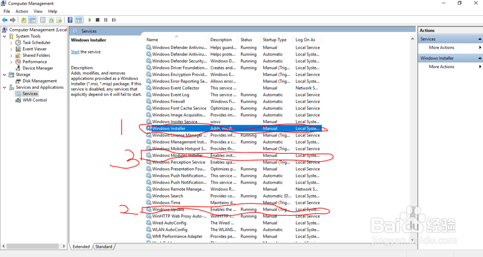This screenshot has height=257, width=483.
Task: Open More Actions under Windows Installer section
Action: point(441,67)
